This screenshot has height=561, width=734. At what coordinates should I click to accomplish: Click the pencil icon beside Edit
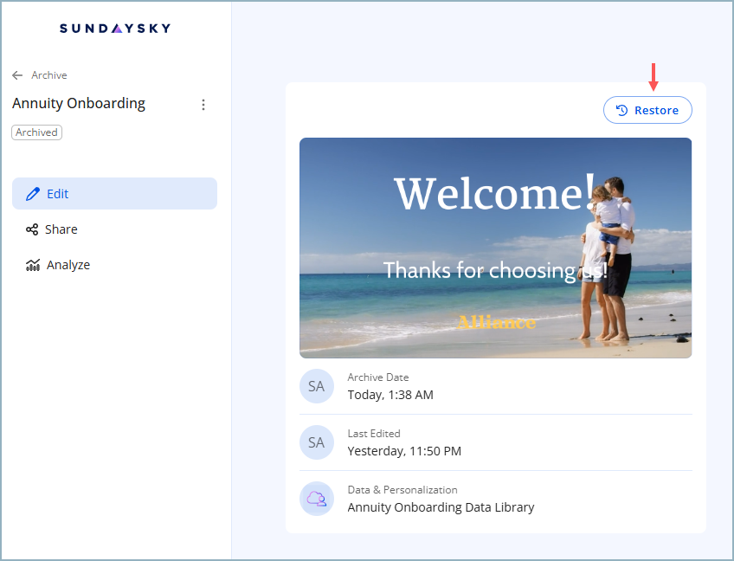coord(33,194)
